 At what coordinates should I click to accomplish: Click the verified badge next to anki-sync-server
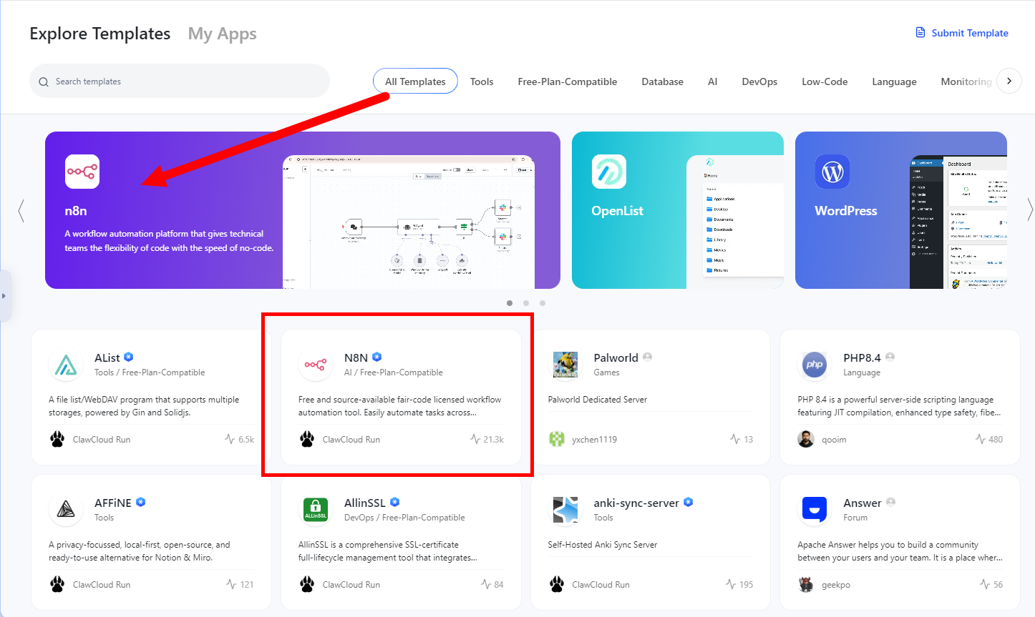(689, 502)
